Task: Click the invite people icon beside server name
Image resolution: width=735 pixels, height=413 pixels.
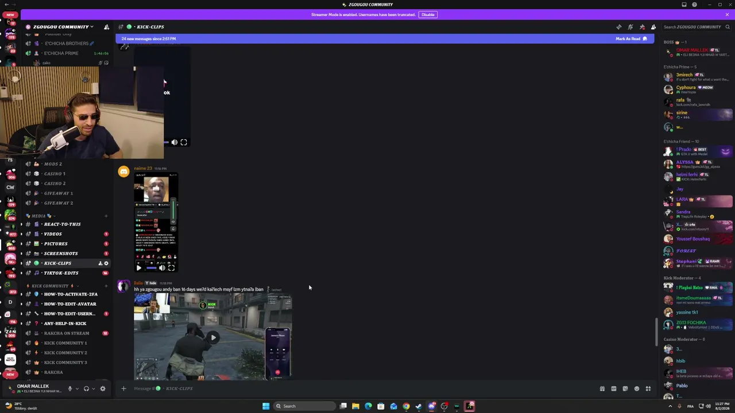Action: (x=106, y=27)
